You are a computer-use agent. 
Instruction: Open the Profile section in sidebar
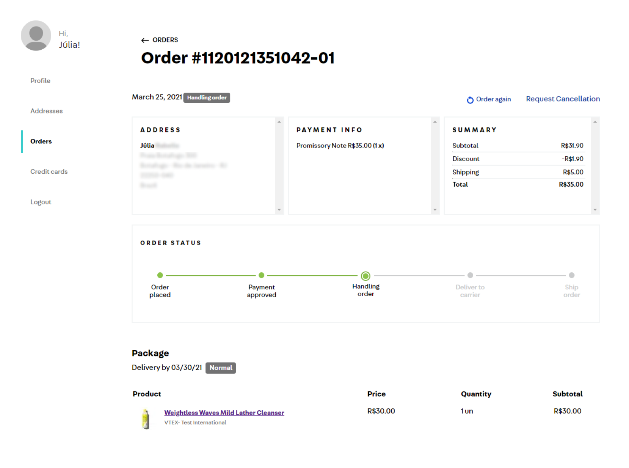pyautogui.click(x=40, y=81)
